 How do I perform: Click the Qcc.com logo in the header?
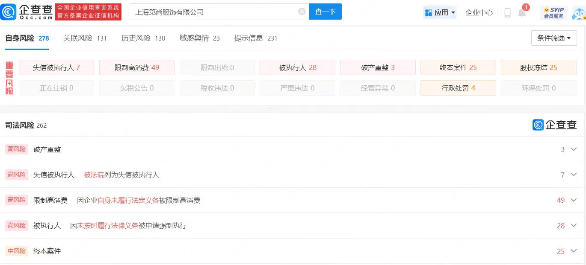click(27, 12)
